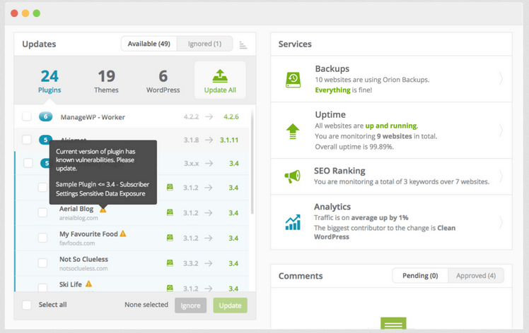Click the green Update button
This screenshot has height=333, width=529.
(230, 305)
